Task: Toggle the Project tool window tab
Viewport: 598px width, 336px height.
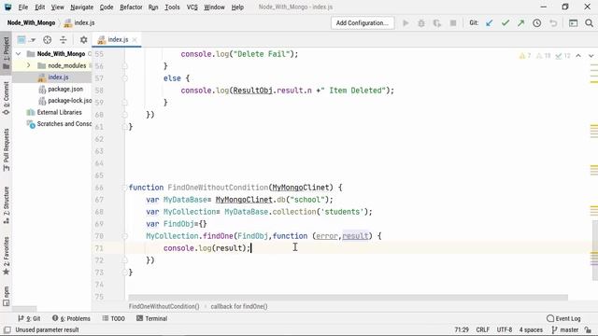Action: point(7,52)
